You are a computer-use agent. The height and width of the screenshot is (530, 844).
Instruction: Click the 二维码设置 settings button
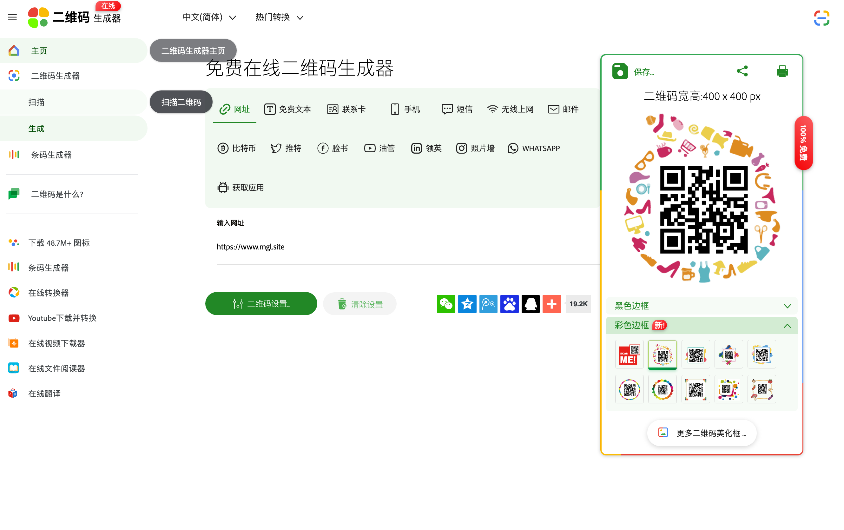coord(261,303)
